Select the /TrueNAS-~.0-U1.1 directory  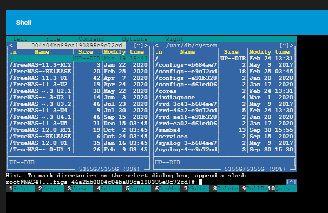click(x=78, y=150)
